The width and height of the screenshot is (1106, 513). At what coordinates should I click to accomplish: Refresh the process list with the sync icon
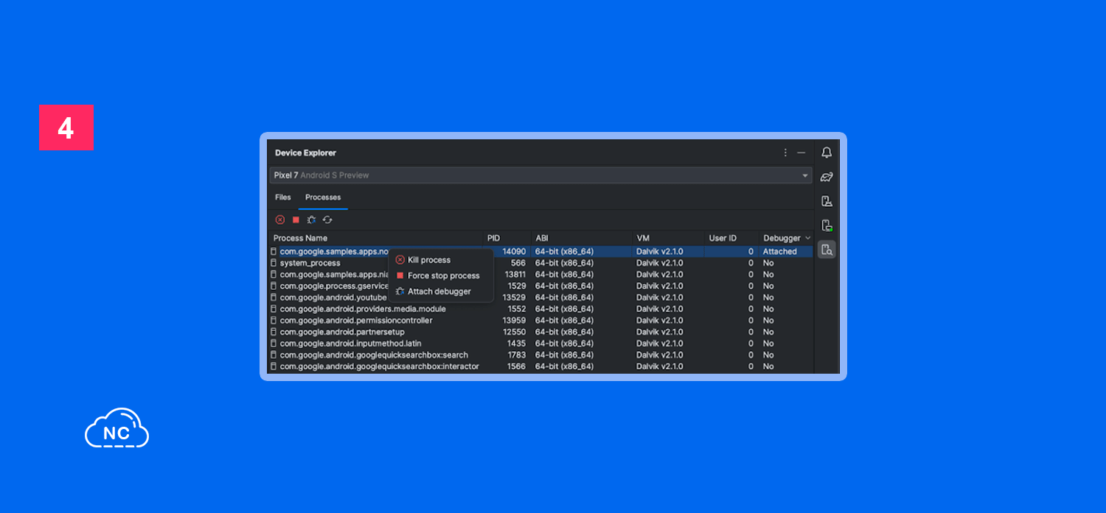coord(327,220)
